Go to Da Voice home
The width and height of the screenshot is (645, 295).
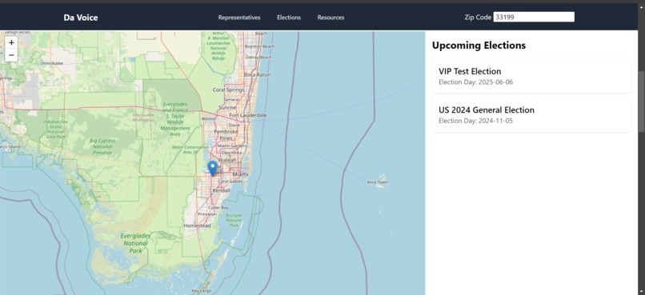tap(81, 18)
